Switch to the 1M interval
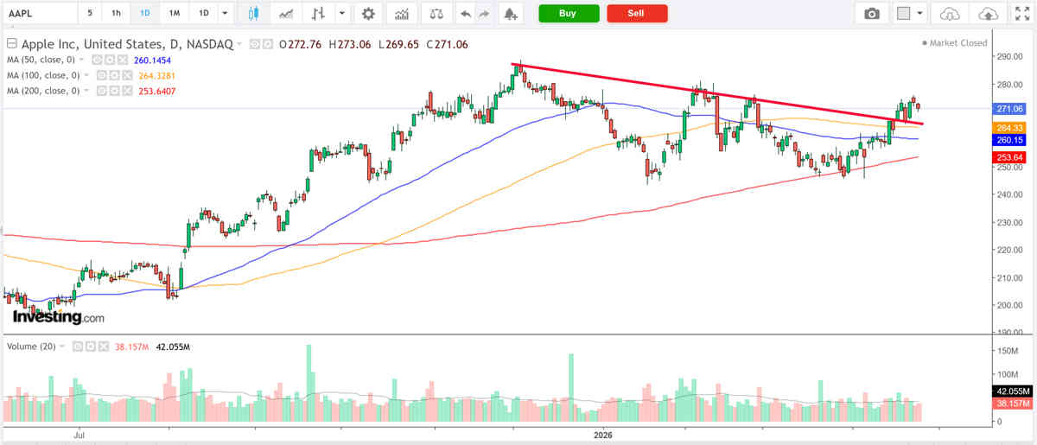 pos(175,14)
